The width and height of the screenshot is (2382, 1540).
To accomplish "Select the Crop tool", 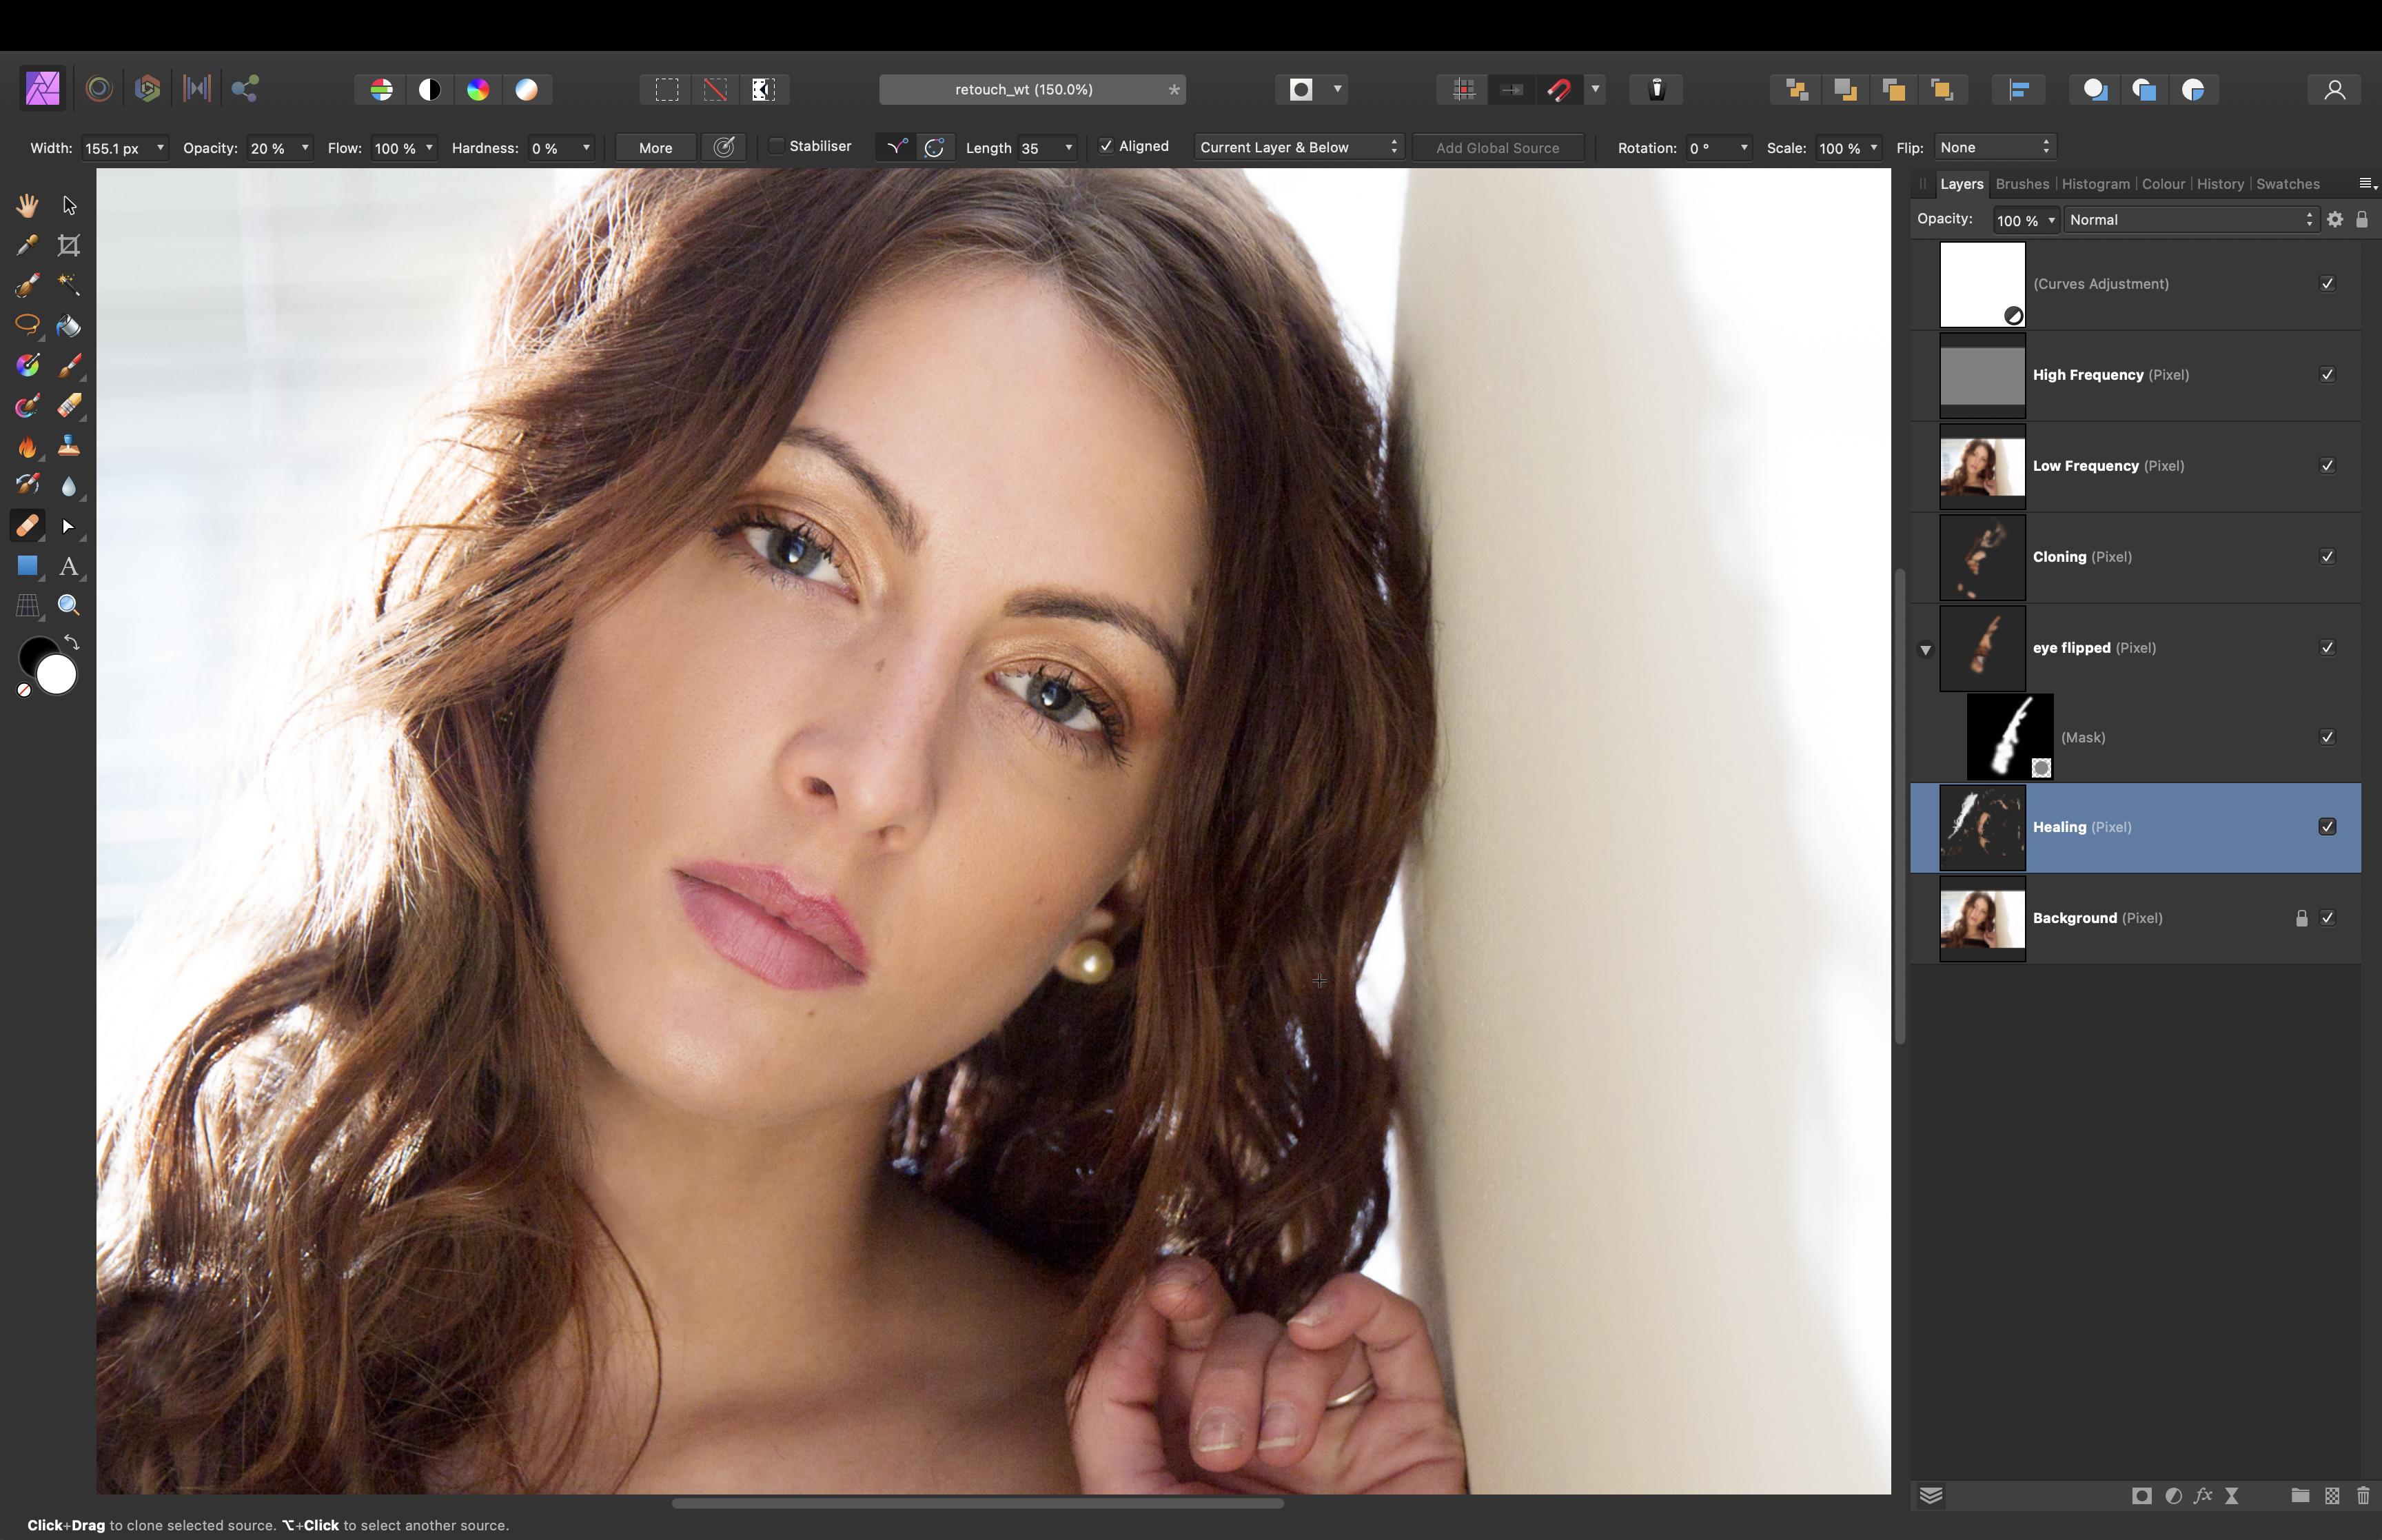I will (x=70, y=243).
